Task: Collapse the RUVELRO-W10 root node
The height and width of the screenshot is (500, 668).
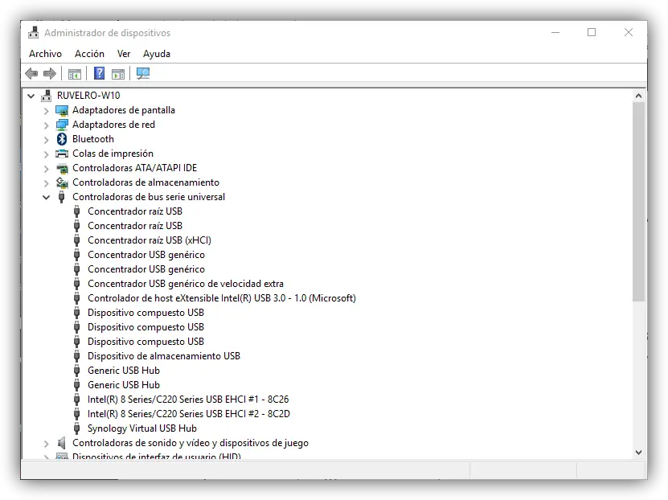Action: tap(31, 96)
